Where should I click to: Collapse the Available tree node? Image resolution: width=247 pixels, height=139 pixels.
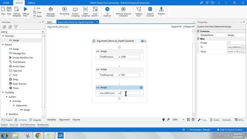pyautogui.click(x=3, y=92)
